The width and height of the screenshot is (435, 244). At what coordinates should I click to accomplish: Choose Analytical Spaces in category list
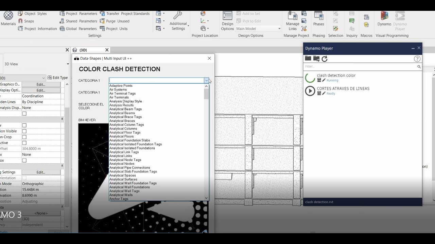(x=122, y=176)
